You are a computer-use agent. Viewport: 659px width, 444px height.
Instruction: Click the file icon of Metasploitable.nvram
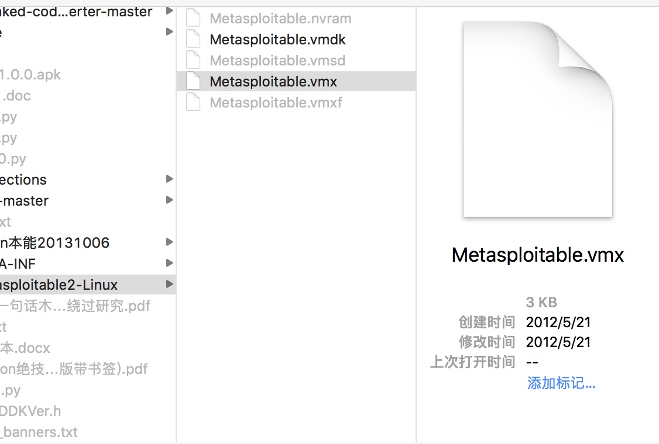click(193, 18)
